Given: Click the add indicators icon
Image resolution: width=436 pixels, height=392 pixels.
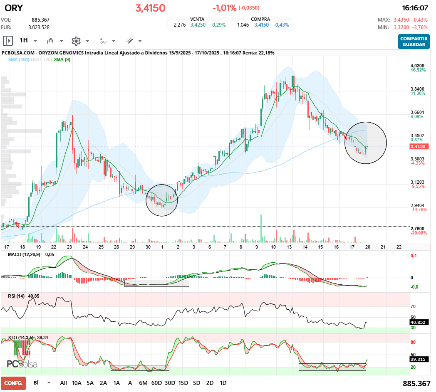Looking at the screenshot, I should pyautogui.click(x=103, y=41).
